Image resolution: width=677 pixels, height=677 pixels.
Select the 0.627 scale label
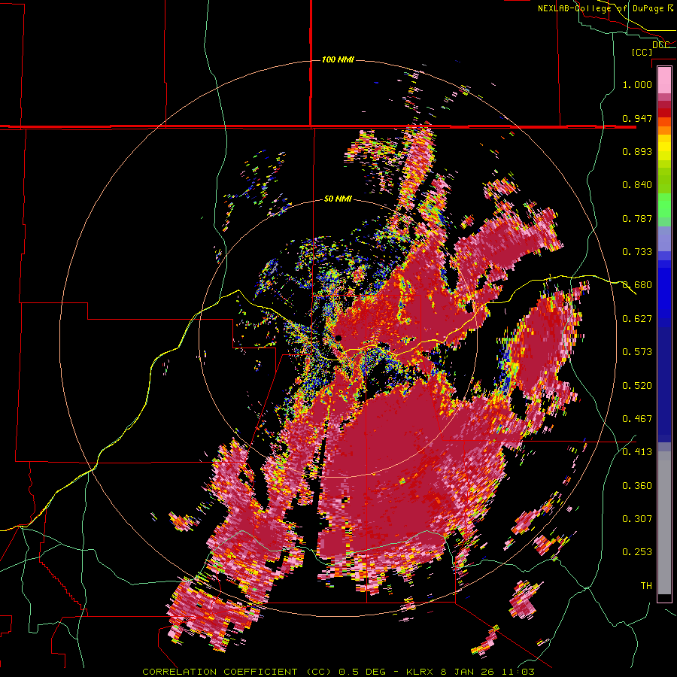(637, 319)
